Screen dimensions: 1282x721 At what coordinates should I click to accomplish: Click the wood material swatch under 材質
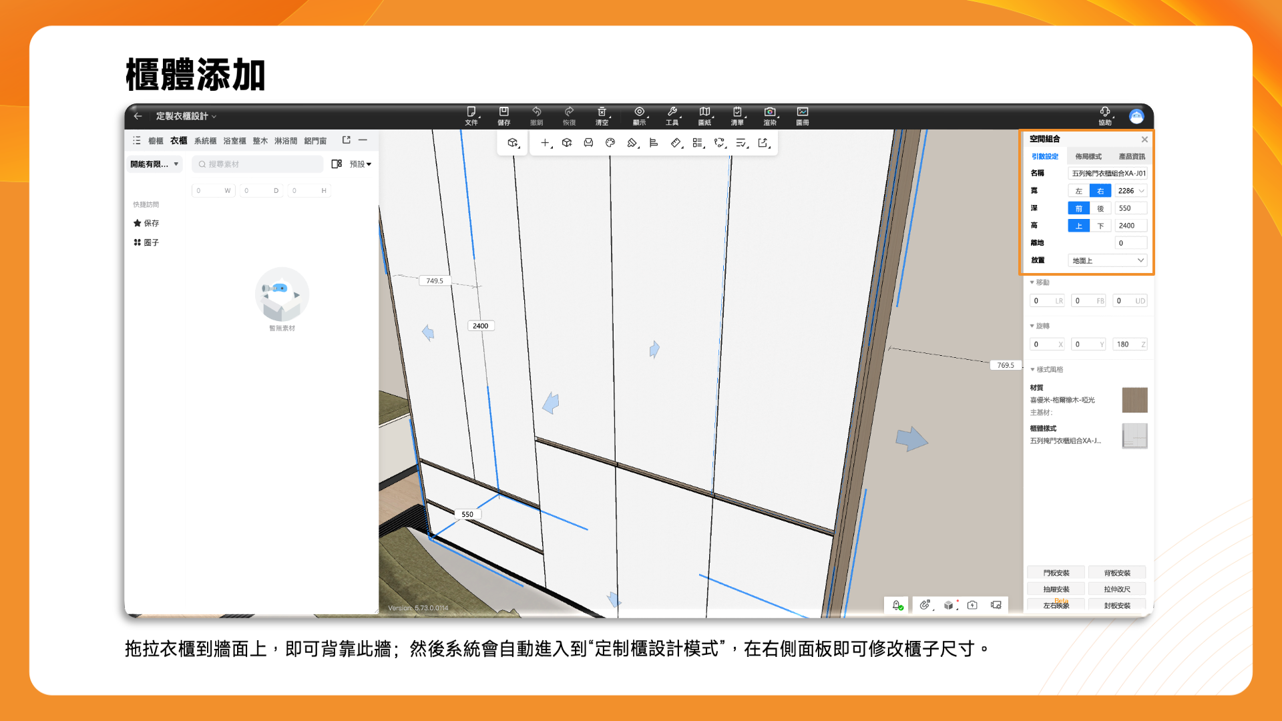pos(1134,400)
